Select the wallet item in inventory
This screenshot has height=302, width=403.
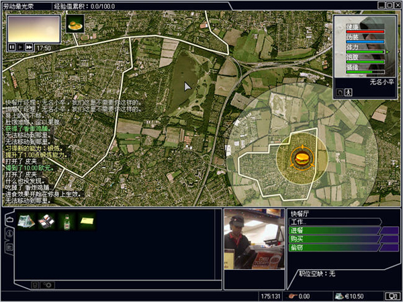pos(46,221)
